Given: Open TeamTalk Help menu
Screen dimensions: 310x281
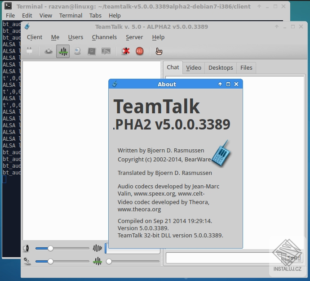Looking at the screenshot, I should tap(158, 37).
